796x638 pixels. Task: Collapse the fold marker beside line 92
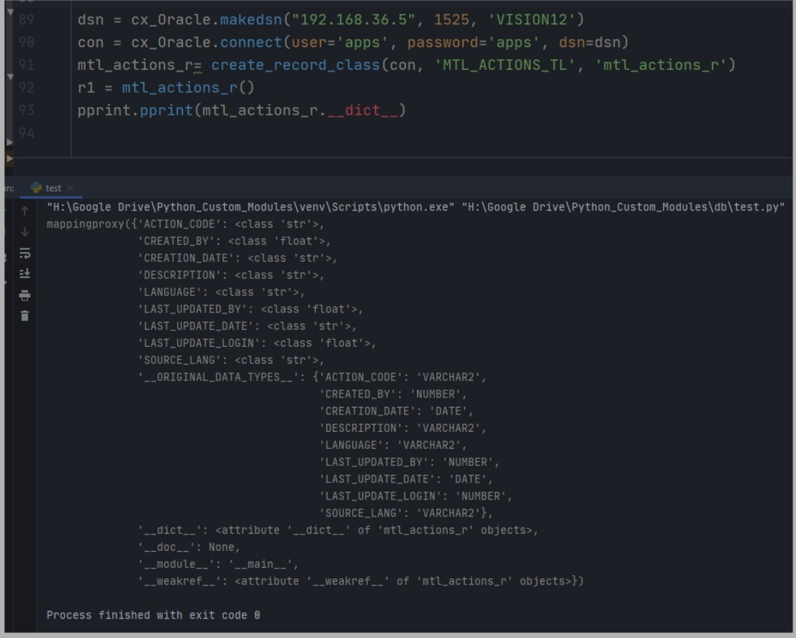pyautogui.click(x=9, y=76)
